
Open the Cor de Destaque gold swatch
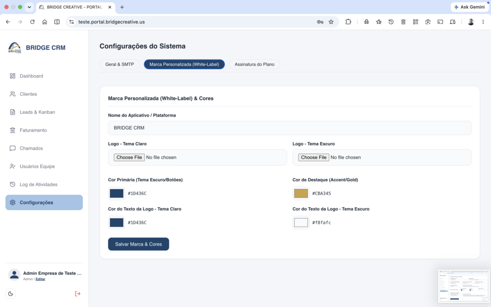[x=301, y=193]
